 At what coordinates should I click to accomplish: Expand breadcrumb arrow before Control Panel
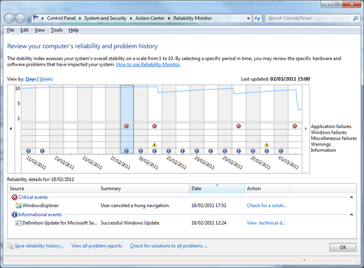pos(43,18)
